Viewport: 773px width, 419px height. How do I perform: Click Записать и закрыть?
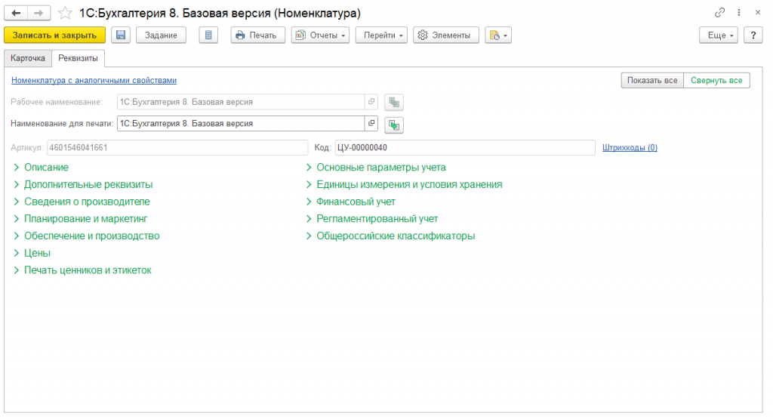(x=54, y=35)
